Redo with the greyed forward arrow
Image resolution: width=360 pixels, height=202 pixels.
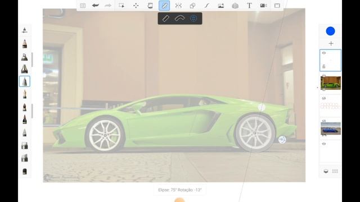coord(108,6)
